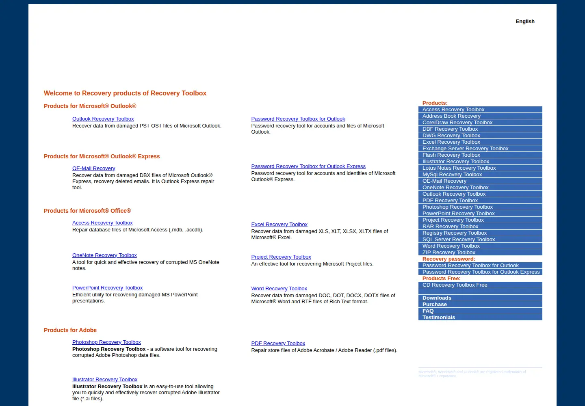The height and width of the screenshot is (406, 585).
Task: Open Exchange Server Recovery Toolbox menu entry
Action: (480, 149)
